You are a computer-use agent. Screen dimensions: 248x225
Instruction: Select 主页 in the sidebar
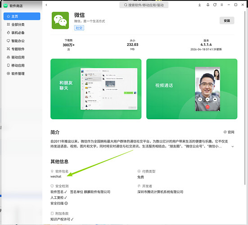click(22, 16)
